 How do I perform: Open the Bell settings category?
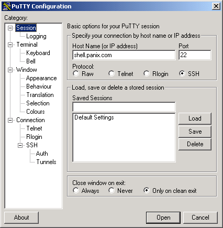tap(31, 61)
